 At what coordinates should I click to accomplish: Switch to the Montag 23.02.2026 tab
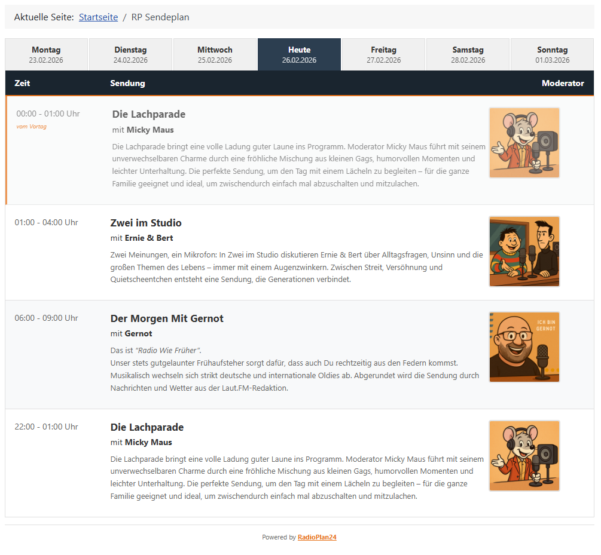46,54
